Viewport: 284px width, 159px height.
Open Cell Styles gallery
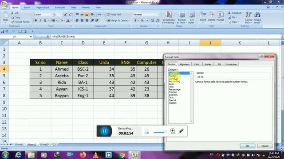click(x=192, y=18)
